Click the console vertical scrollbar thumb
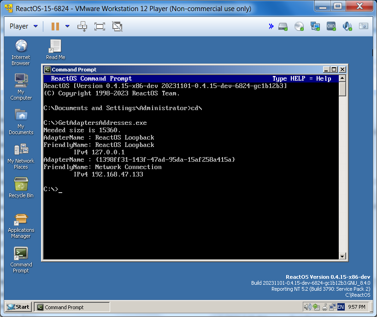The image size is (377, 317). [342, 89]
